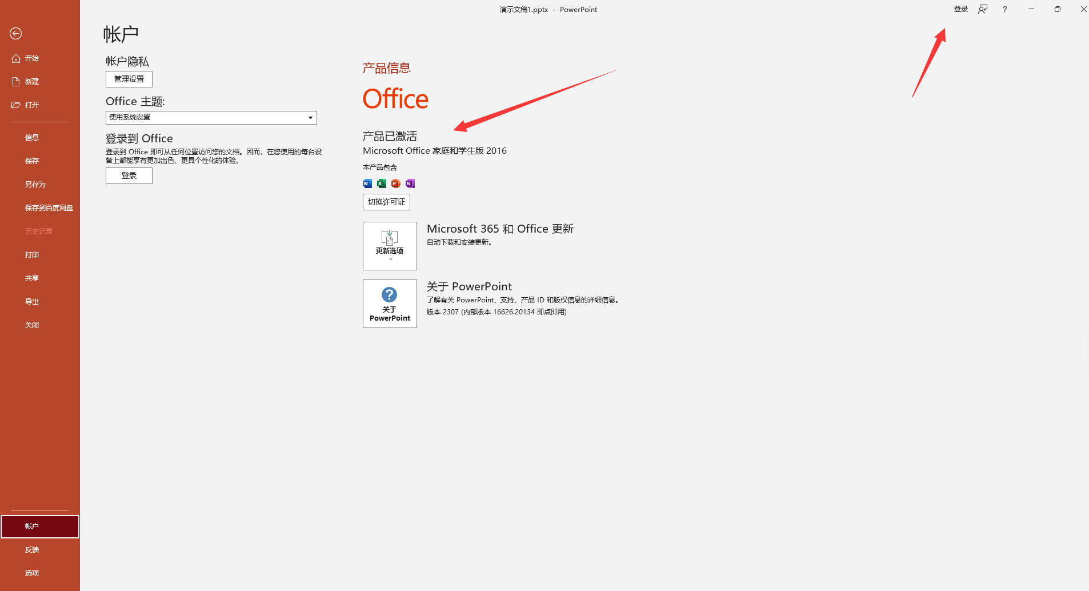Viewport: 1089px width, 591px height.
Task: Click the 登录 button under 登录到 Office
Action: 129,175
